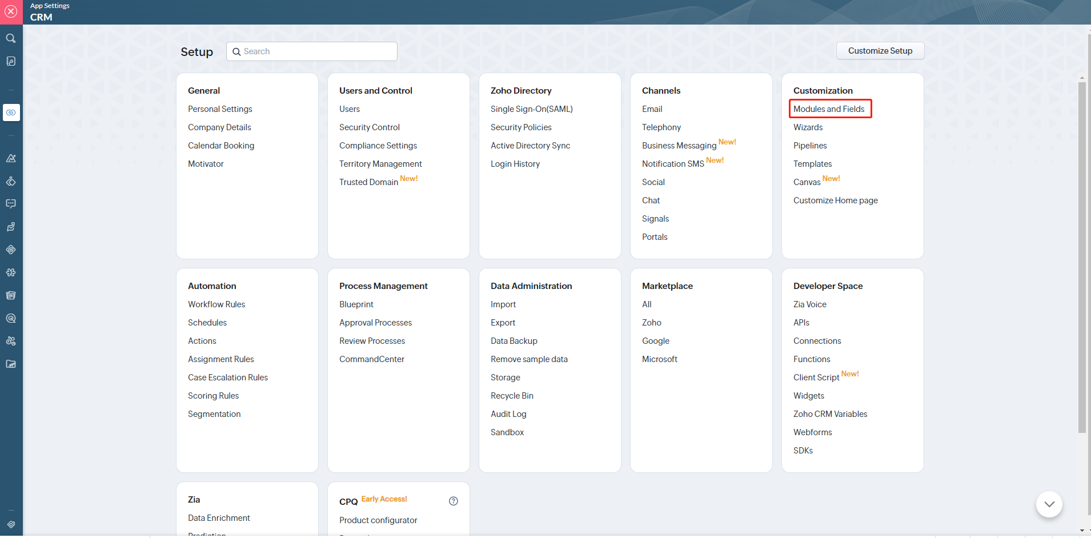Open the @ symbol icon in the sidebar
The height and width of the screenshot is (538, 1091).
coord(11,318)
